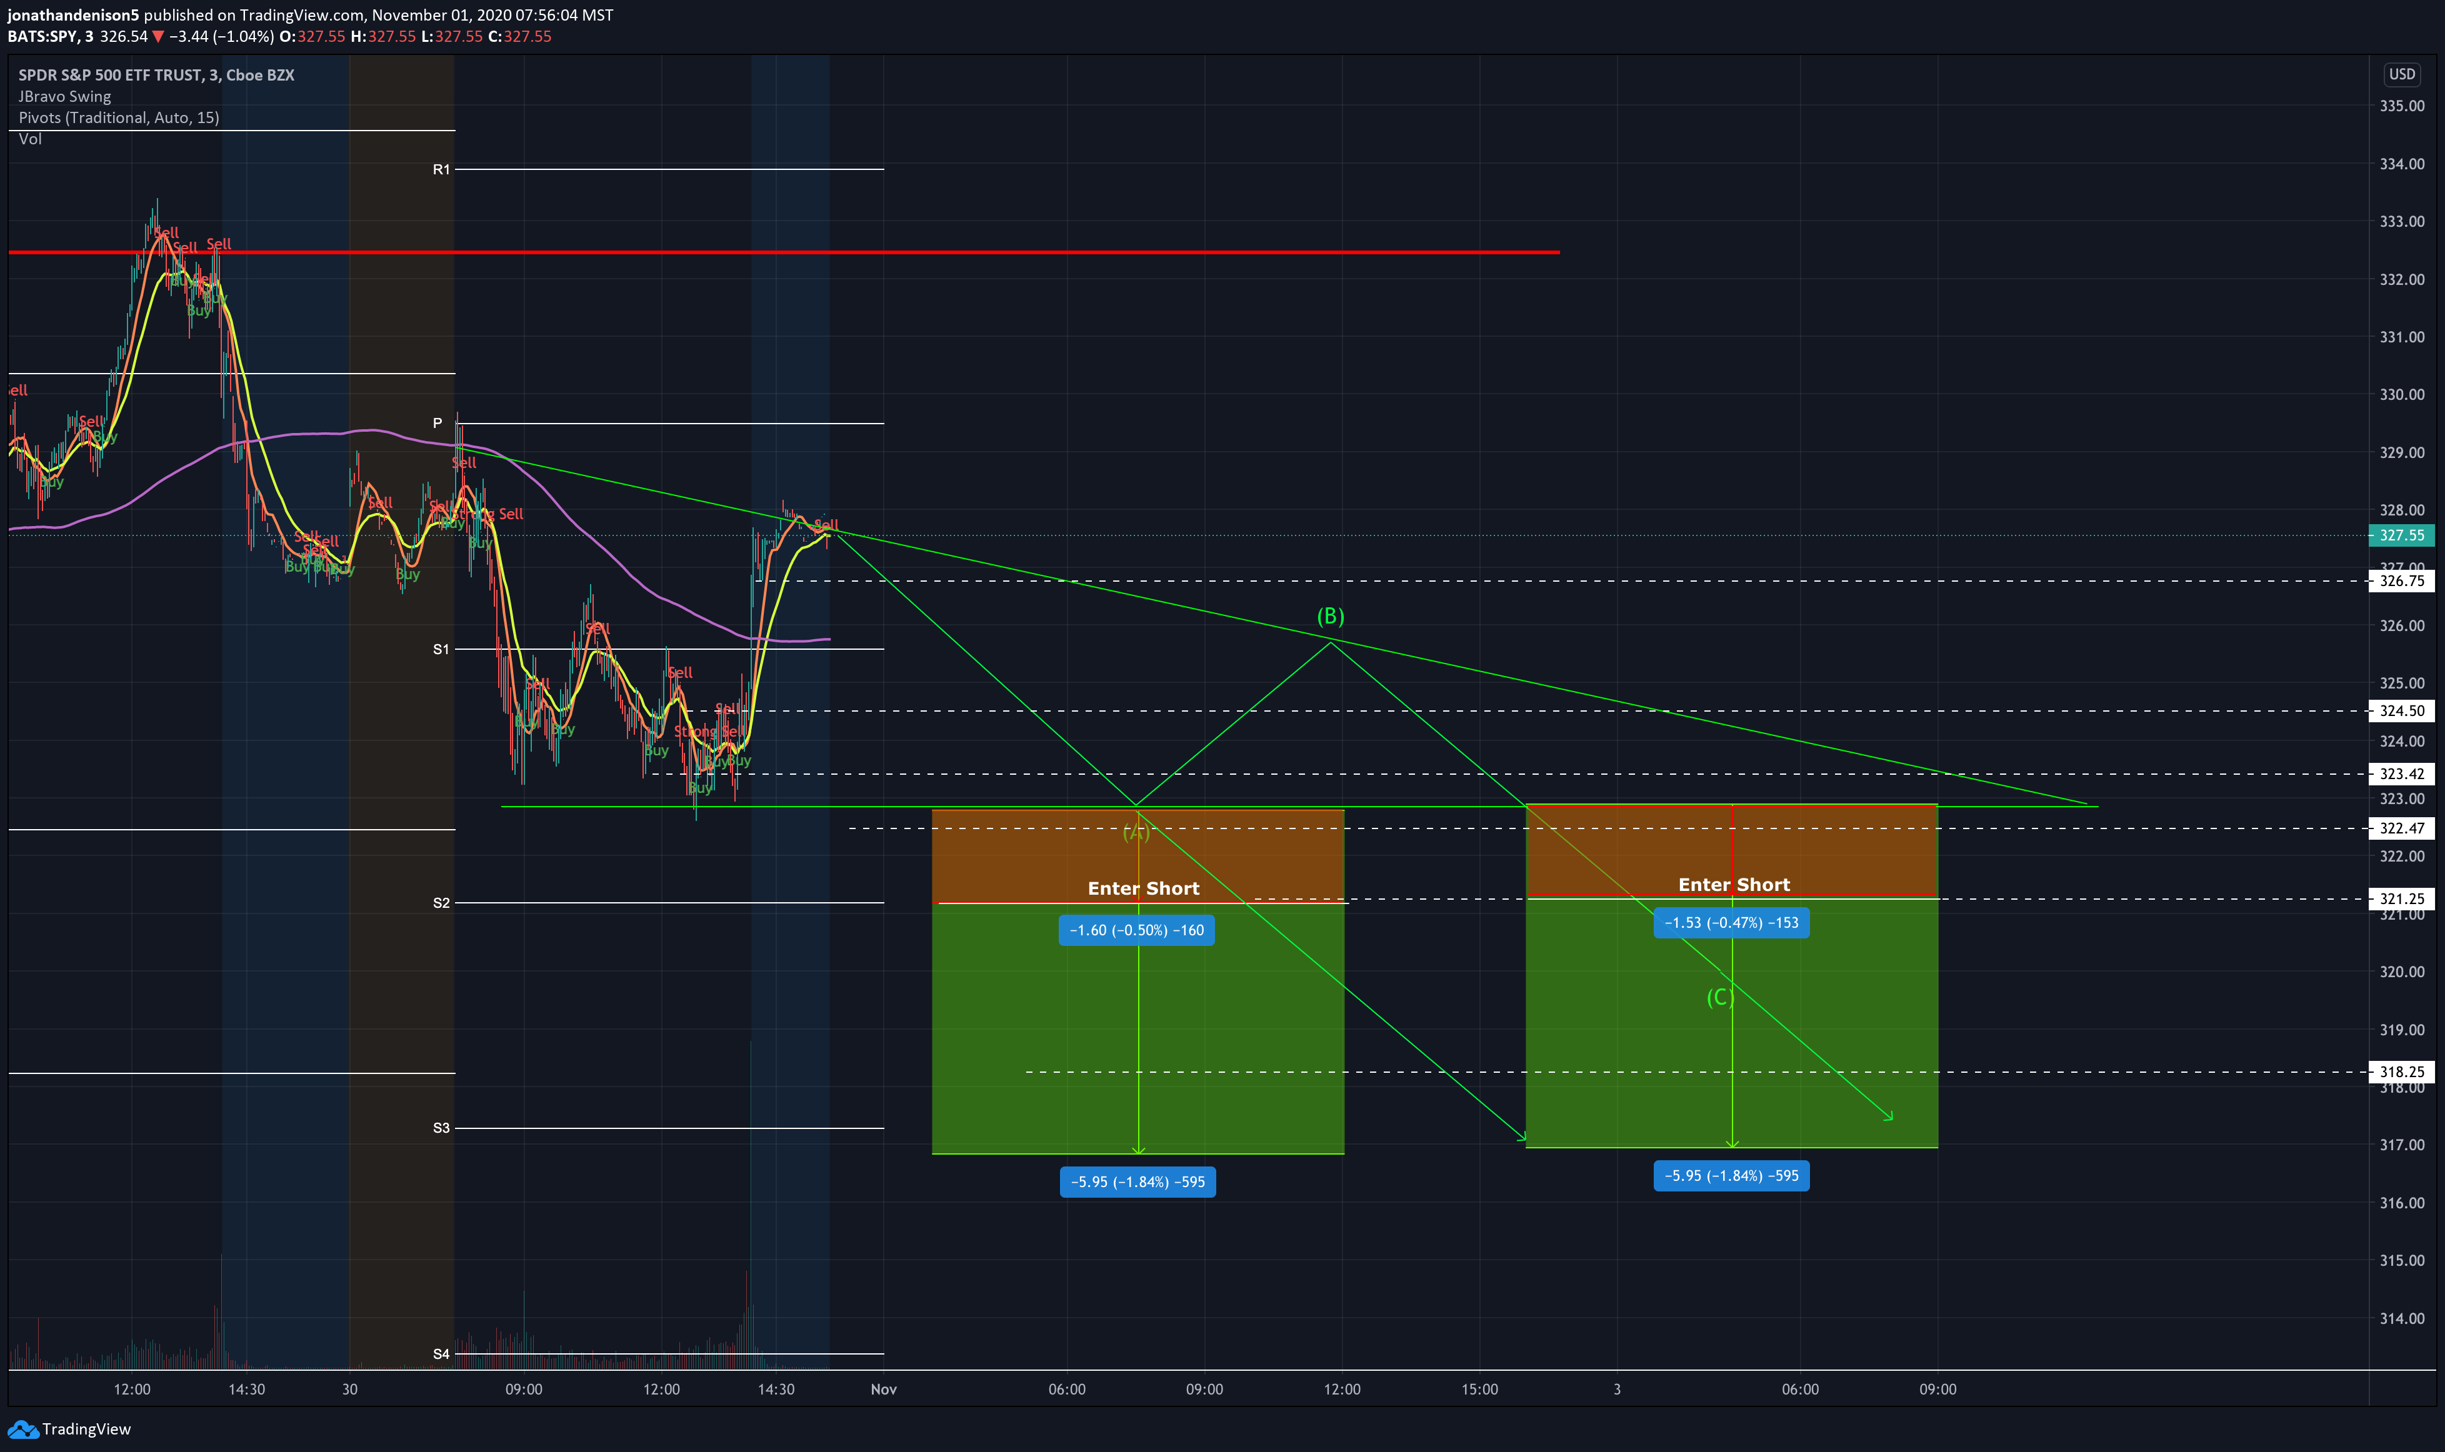Screen dimensions: 2445x1452
Task: Select the JBravo Swing indicator label
Action: (64, 96)
